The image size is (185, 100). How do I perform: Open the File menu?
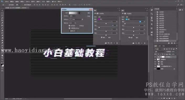pos(7,2)
